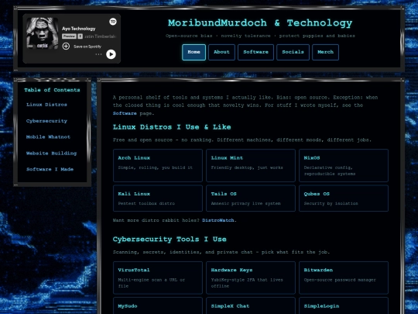Open the Arch Linux card
This screenshot has width=418, height=314.
158,165
